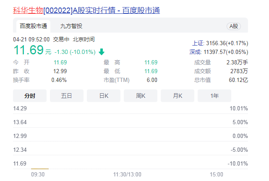Select the 五日 chart view
The width and height of the screenshot is (269, 181).
(x=67, y=96)
